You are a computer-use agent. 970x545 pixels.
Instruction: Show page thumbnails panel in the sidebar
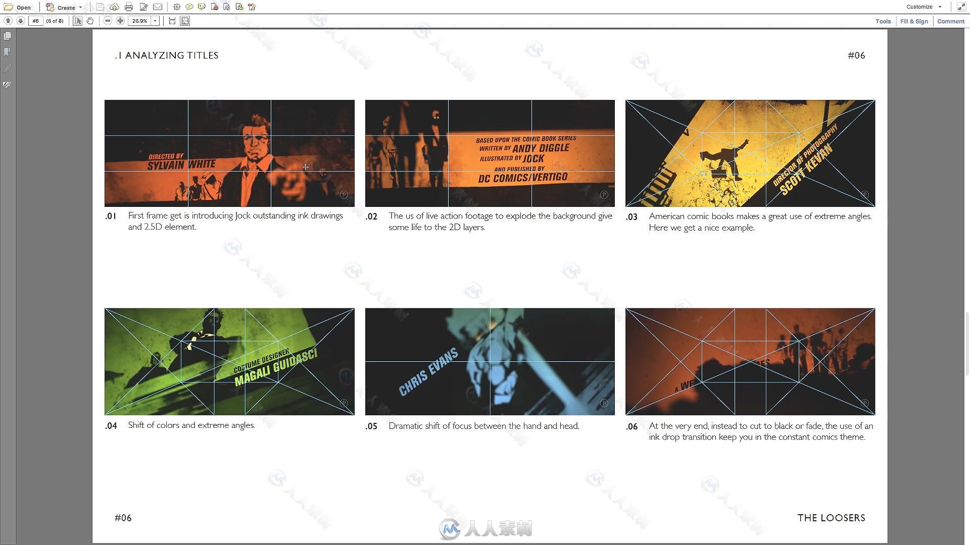click(8, 36)
